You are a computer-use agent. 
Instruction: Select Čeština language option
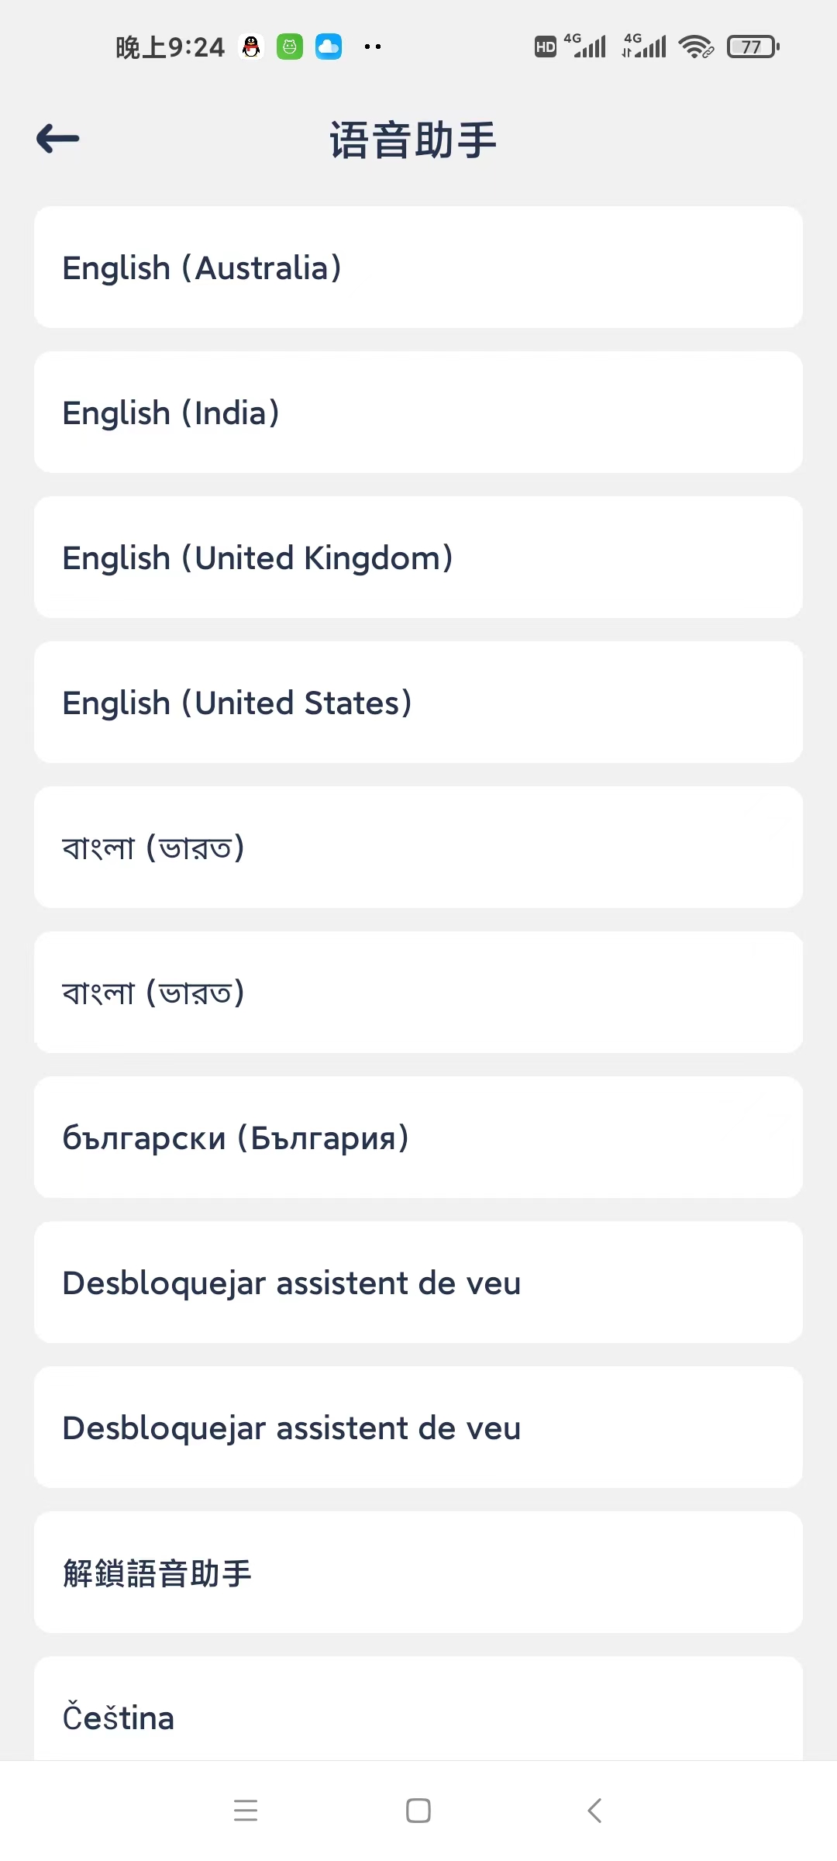click(x=418, y=1709)
